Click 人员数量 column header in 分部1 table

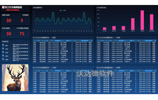(72, 71)
